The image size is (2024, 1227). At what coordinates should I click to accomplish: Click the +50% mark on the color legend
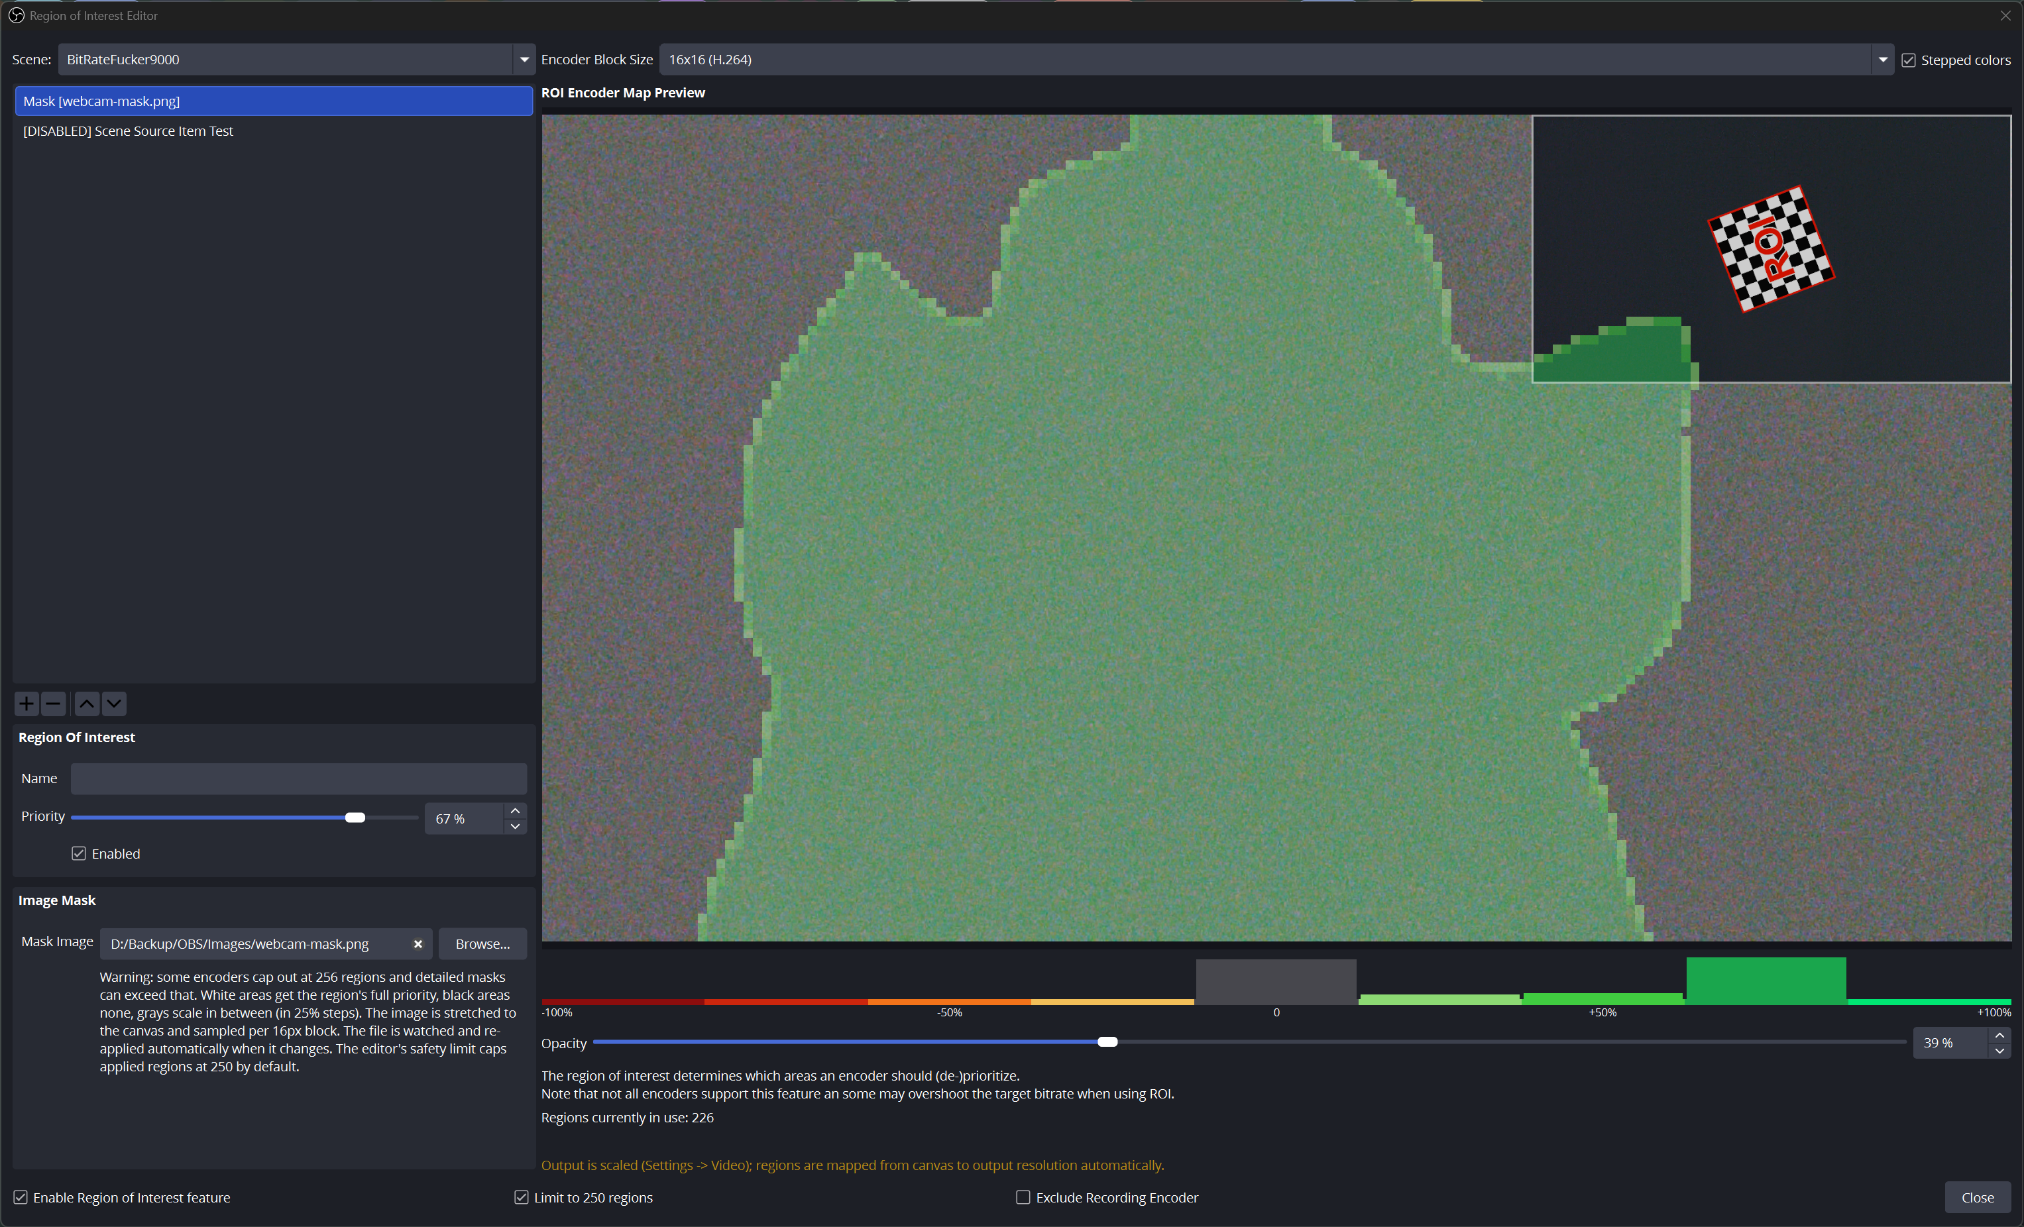1602,1012
